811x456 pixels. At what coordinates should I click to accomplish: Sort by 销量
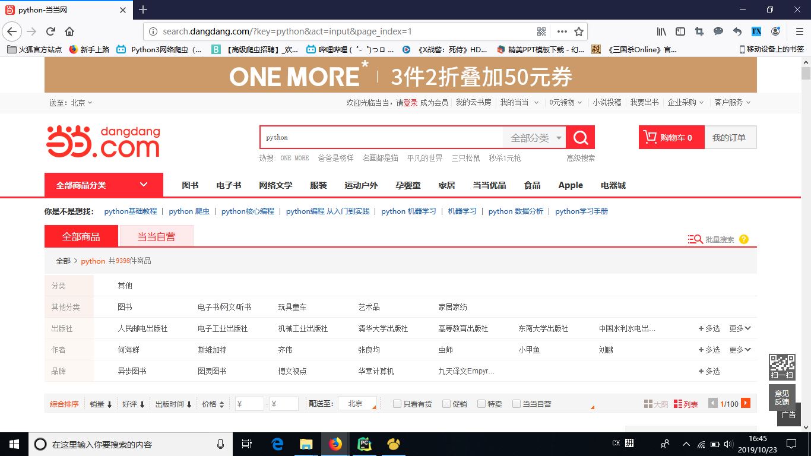pyautogui.click(x=101, y=404)
